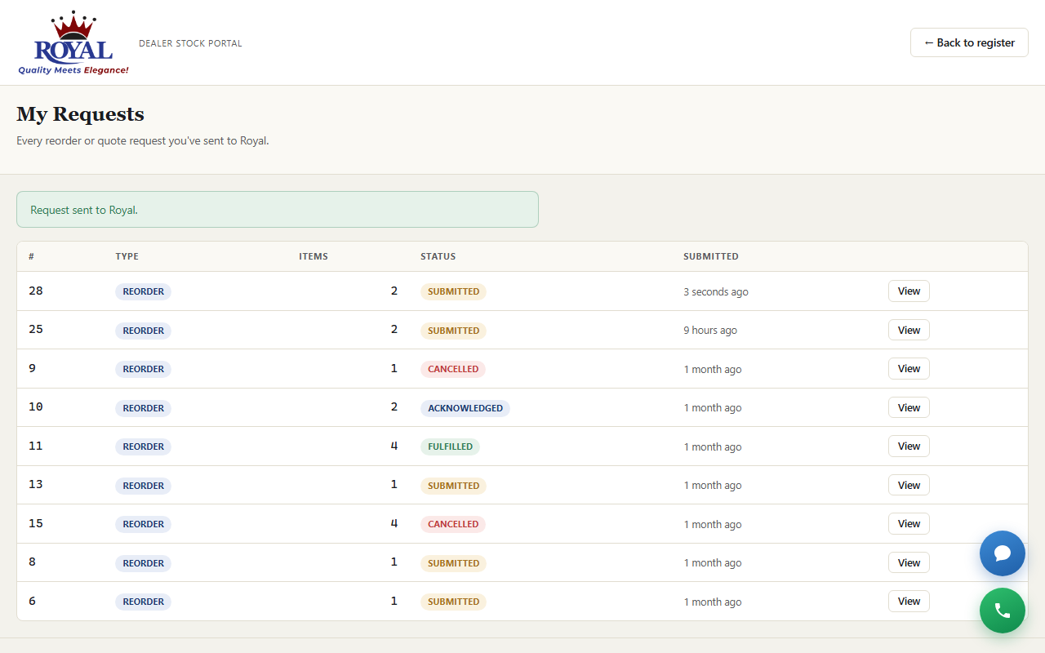Click the Royal crown logo

[x=73, y=42]
